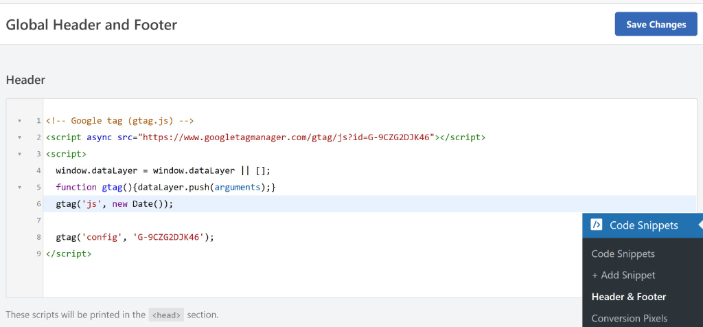
Task: Click the Google tag comment on line 1
Action: click(119, 121)
